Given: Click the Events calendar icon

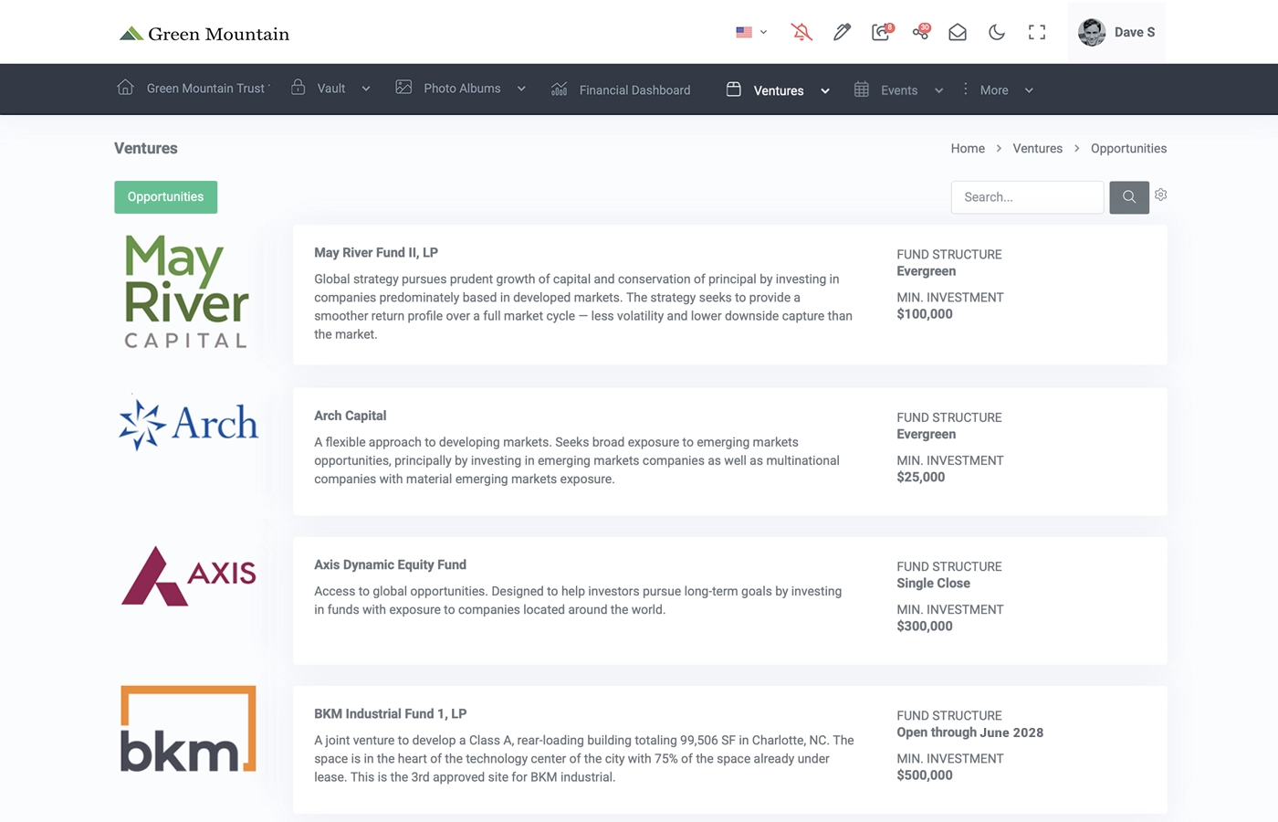Looking at the screenshot, I should click(x=861, y=89).
